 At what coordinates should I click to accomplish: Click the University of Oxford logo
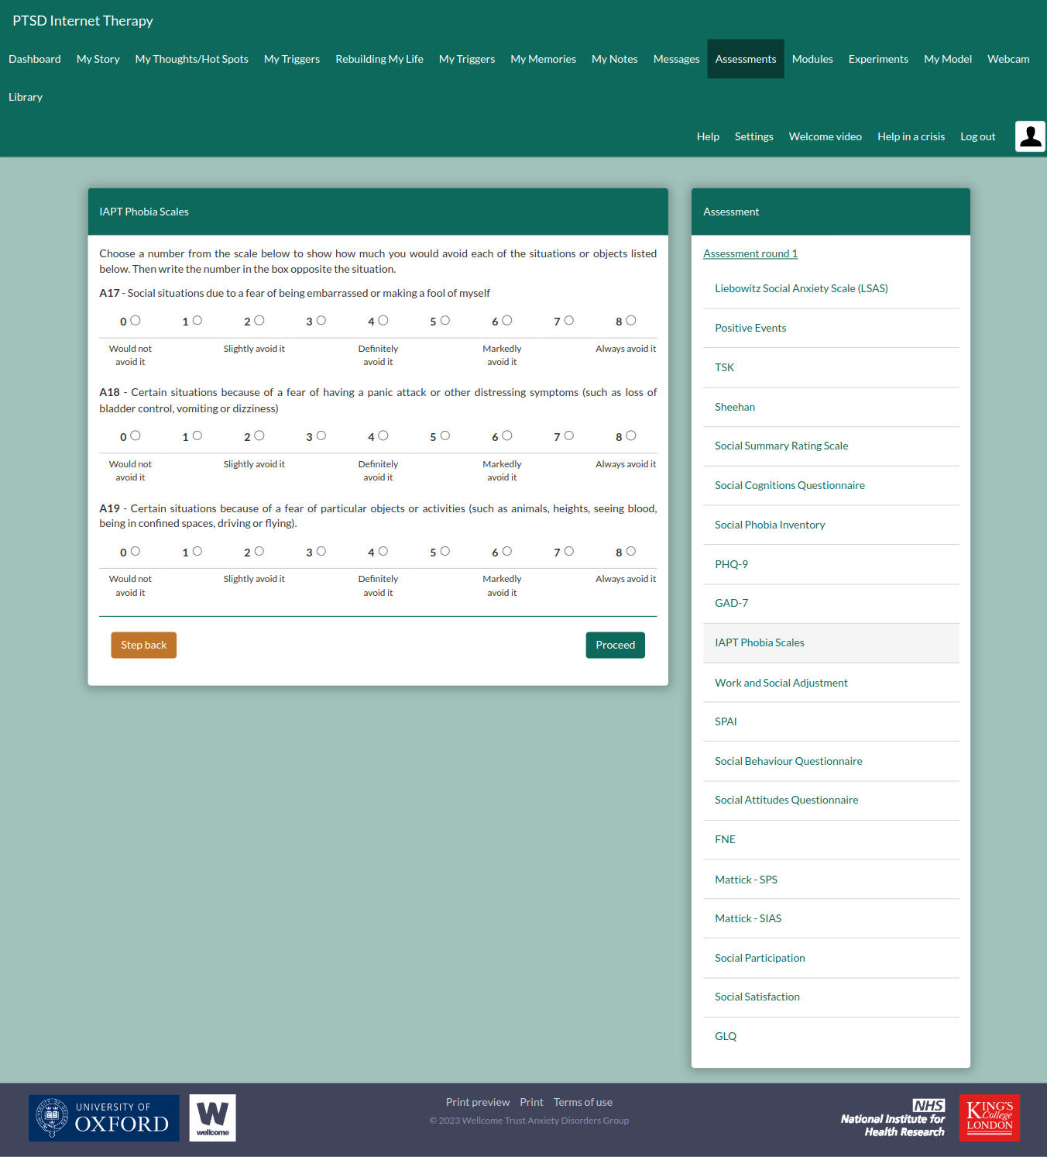tap(104, 1117)
